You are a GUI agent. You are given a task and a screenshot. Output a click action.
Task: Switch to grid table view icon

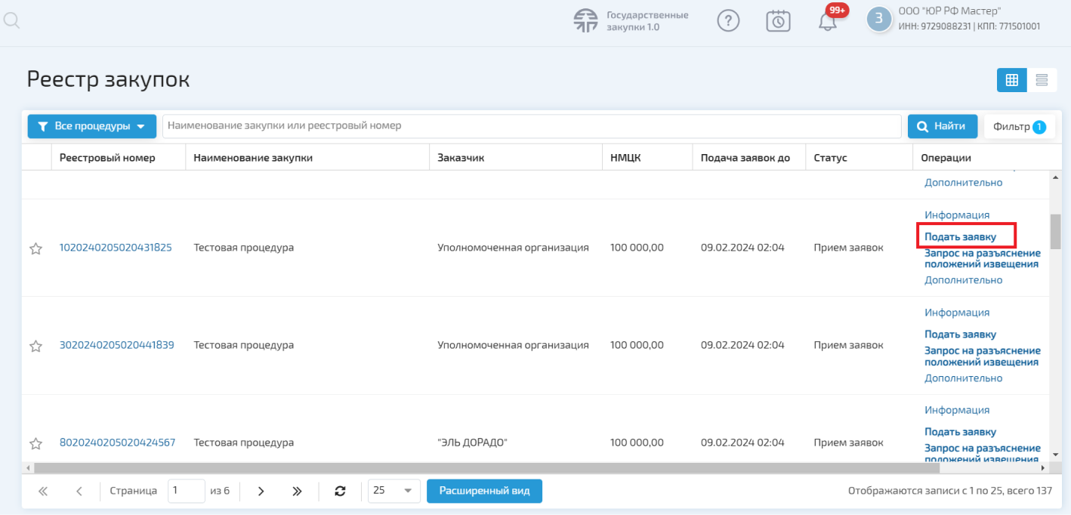1011,79
